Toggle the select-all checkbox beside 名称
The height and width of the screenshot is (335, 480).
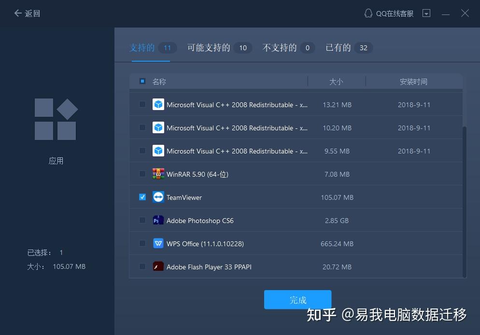142,81
